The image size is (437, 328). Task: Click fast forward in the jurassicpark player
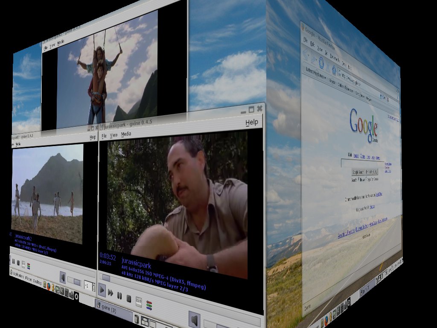click(x=110, y=293)
